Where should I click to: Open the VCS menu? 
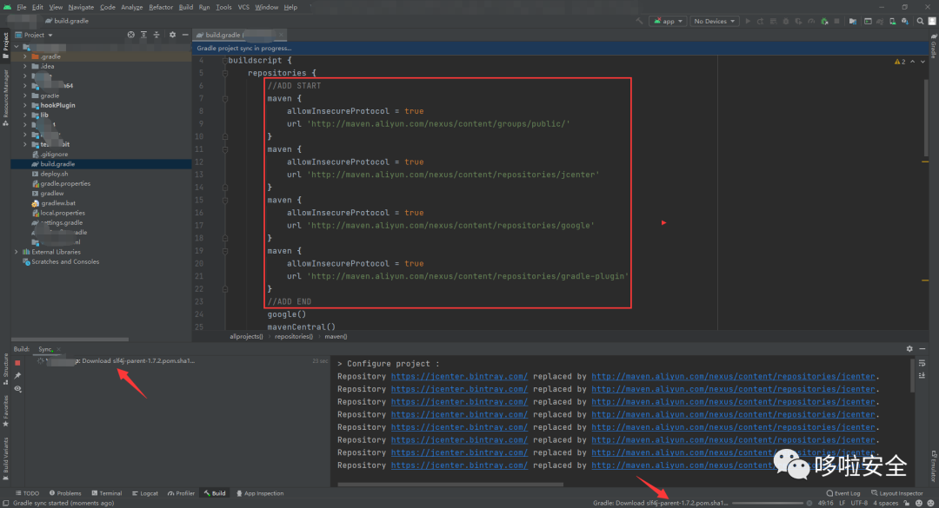click(x=243, y=7)
